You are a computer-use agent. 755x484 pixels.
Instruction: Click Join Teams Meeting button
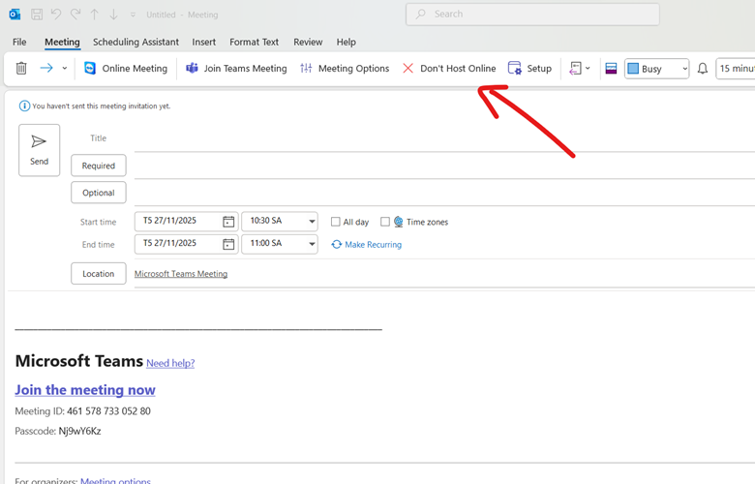coord(236,69)
